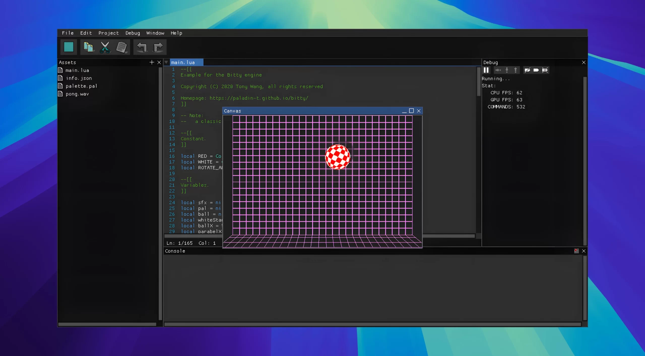645x356 pixels.
Task: Add a new asset with plus icon
Action: click(152, 62)
